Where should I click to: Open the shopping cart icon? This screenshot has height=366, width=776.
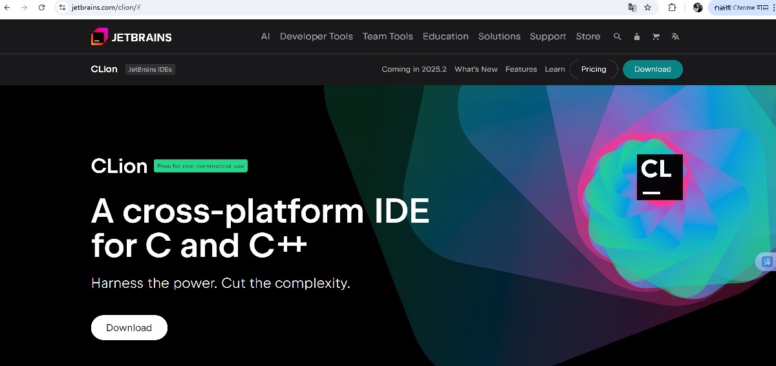[656, 37]
